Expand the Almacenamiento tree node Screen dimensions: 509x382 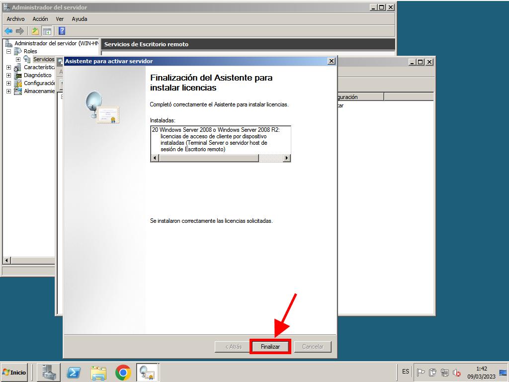coord(8,91)
